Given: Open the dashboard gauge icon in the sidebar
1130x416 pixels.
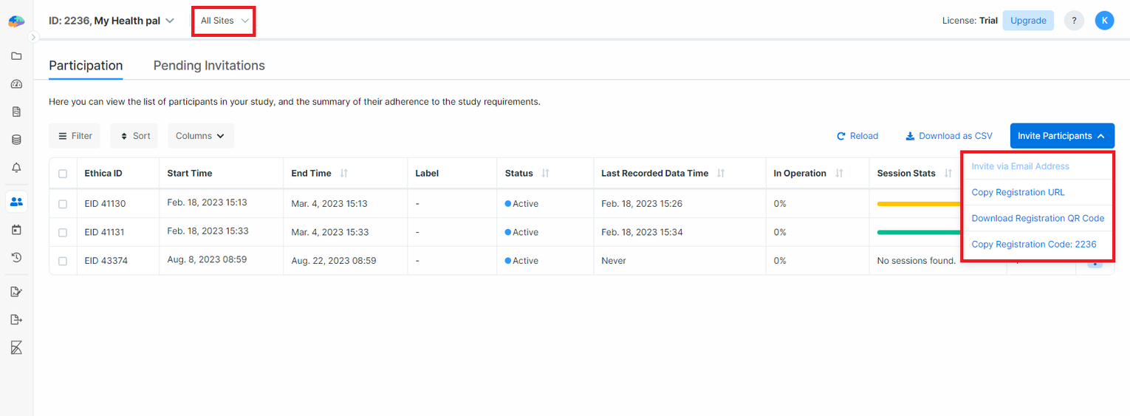Looking at the screenshot, I should coord(16,84).
